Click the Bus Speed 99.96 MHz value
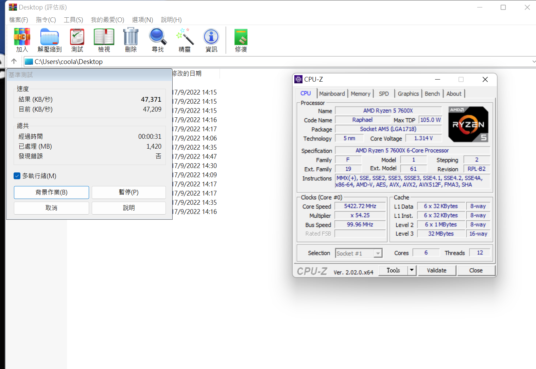The width and height of the screenshot is (536, 369). tap(360, 224)
